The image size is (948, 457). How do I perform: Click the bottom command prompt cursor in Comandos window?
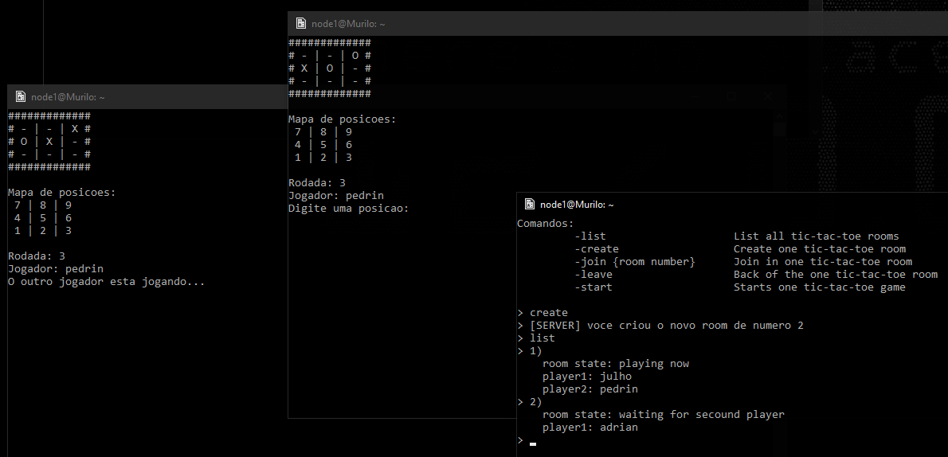pos(533,443)
